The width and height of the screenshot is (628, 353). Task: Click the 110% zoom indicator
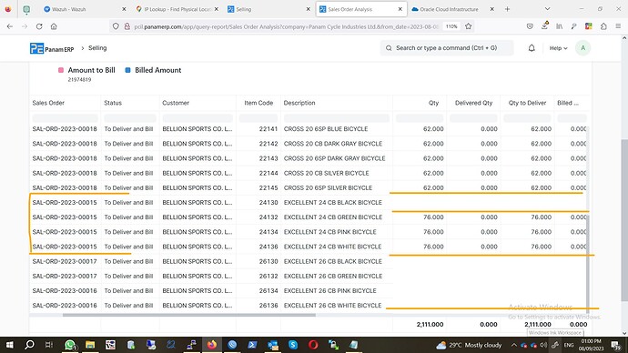451,26
